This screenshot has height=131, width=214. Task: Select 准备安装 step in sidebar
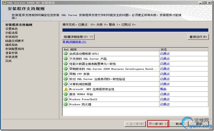point(12,53)
